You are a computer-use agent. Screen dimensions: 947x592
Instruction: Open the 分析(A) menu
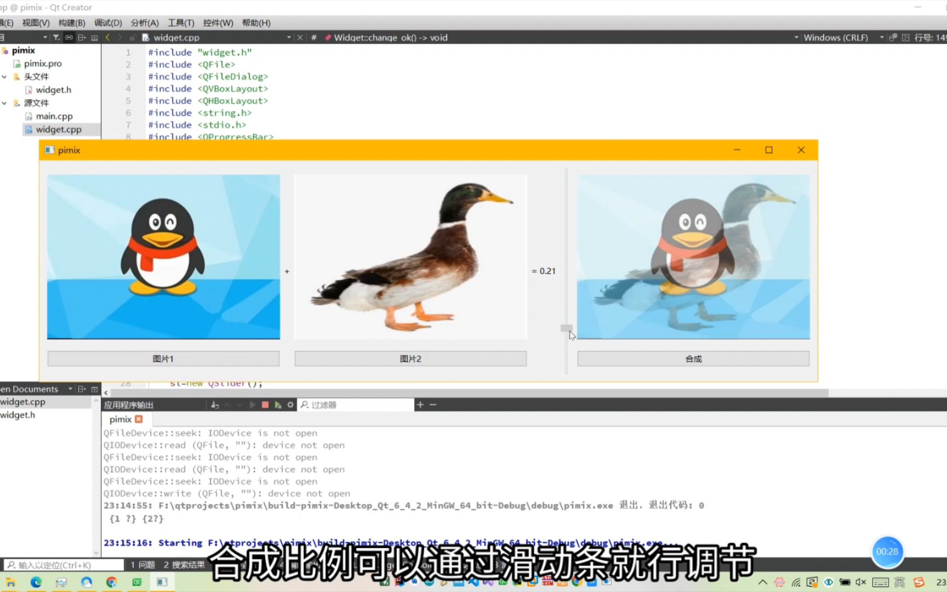[x=145, y=22]
